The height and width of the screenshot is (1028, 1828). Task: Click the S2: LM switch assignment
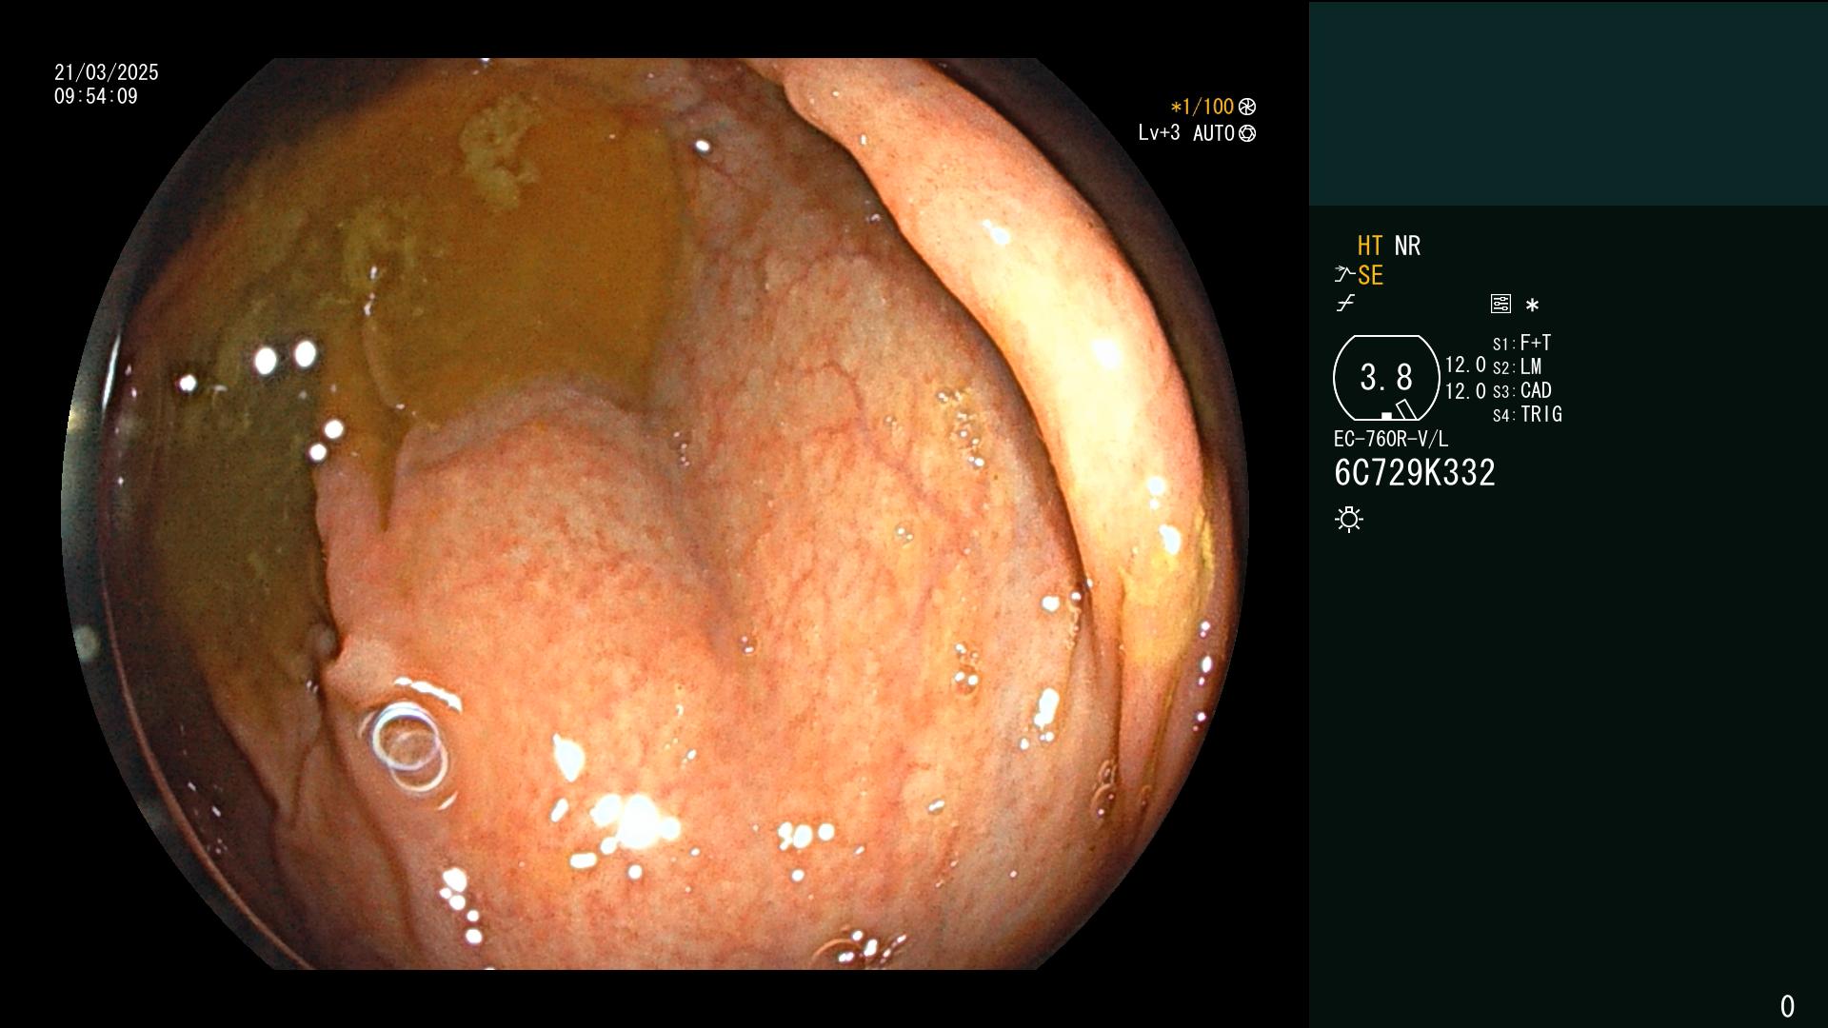pyautogui.click(x=1517, y=366)
